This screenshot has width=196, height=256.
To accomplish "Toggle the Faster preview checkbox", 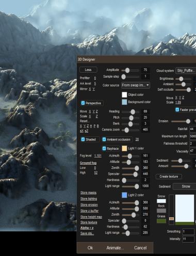I will 177,110.
